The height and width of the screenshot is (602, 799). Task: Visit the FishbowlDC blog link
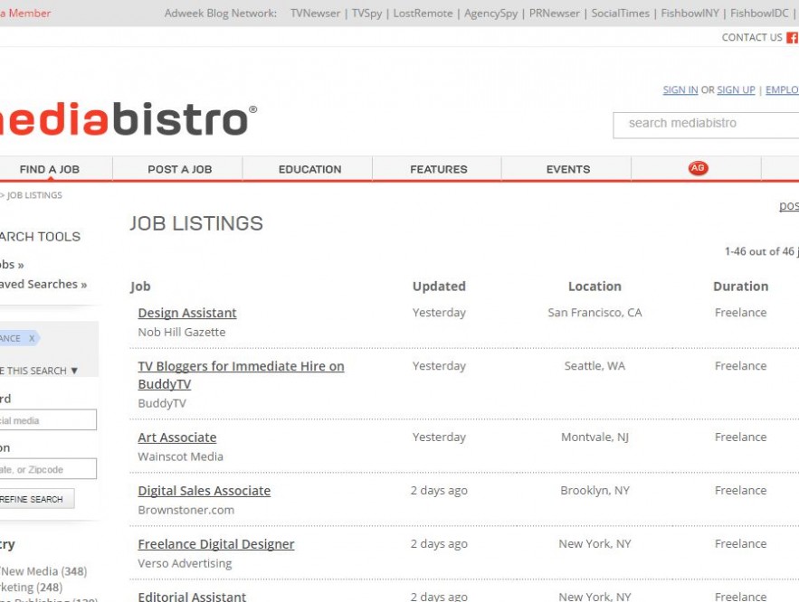tap(759, 14)
